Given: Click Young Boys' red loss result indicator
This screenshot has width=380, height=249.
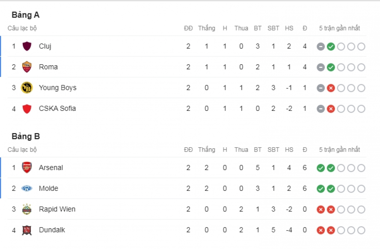Looking at the screenshot, I should pyautogui.click(x=331, y=88).
